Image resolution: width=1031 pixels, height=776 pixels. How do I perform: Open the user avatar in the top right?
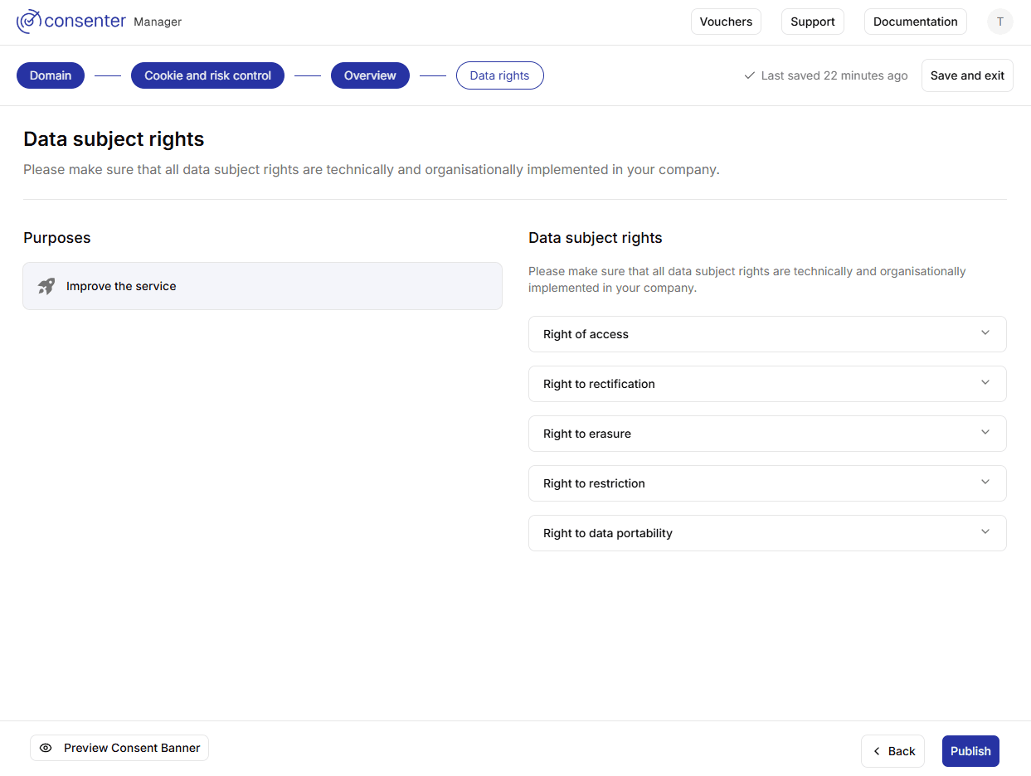click(1000, 21)
